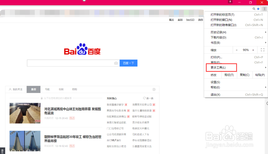Switch to 视频 tab
Screen dimensions: 268x154
(61, 89)
